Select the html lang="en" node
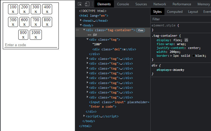The height and width of the screenshot is (131, 211). pos(94,16)
